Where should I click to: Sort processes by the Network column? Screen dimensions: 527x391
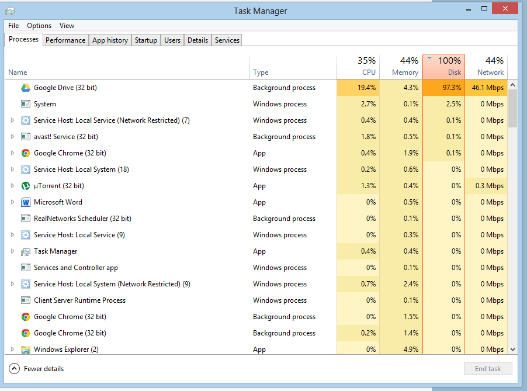(486, 66)
